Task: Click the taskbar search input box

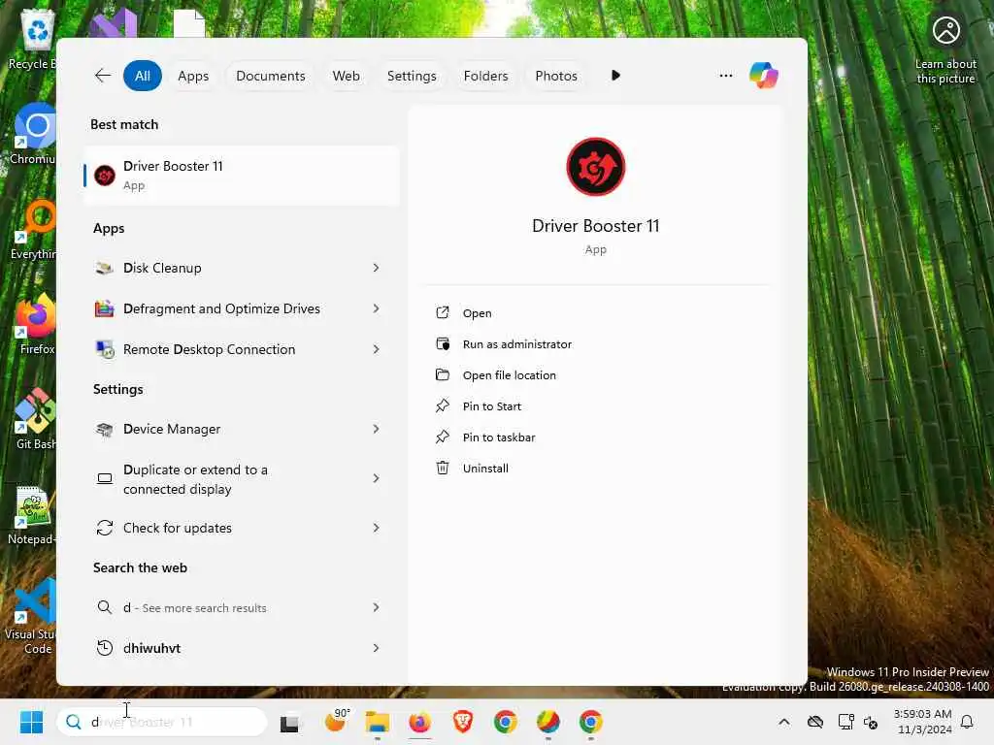Action: (x=162, y=722)
